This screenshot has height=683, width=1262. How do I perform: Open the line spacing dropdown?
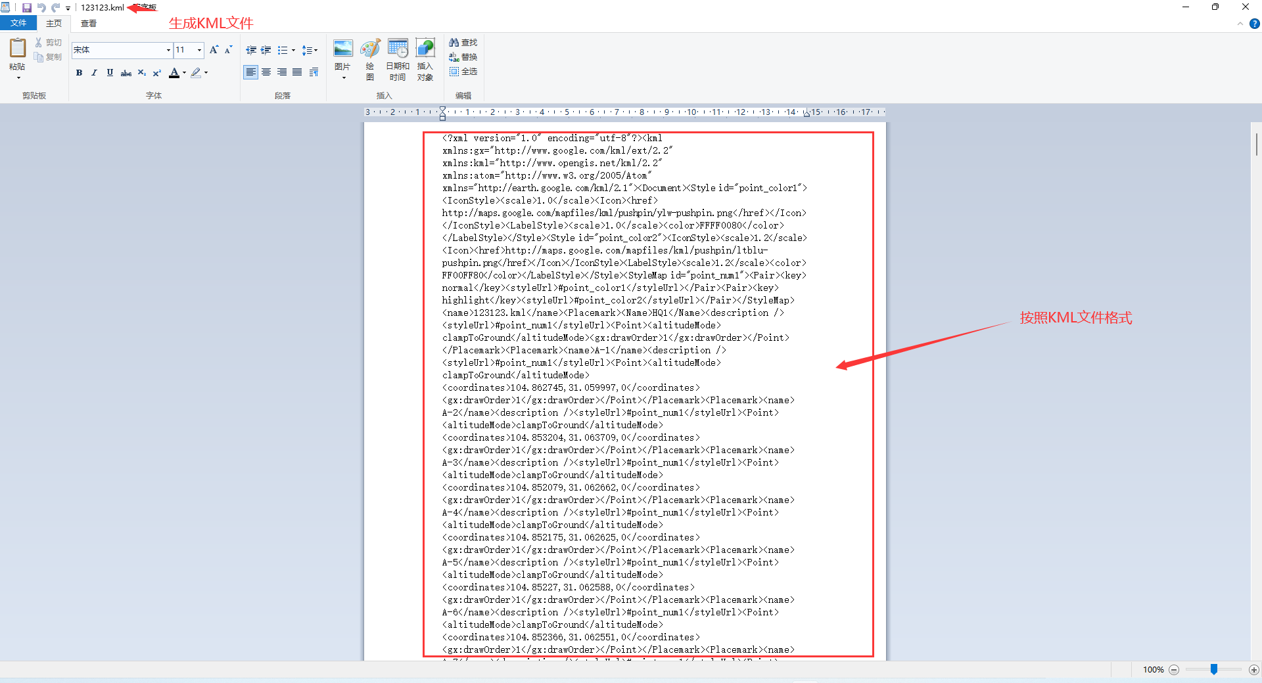[x=310, y=50]
